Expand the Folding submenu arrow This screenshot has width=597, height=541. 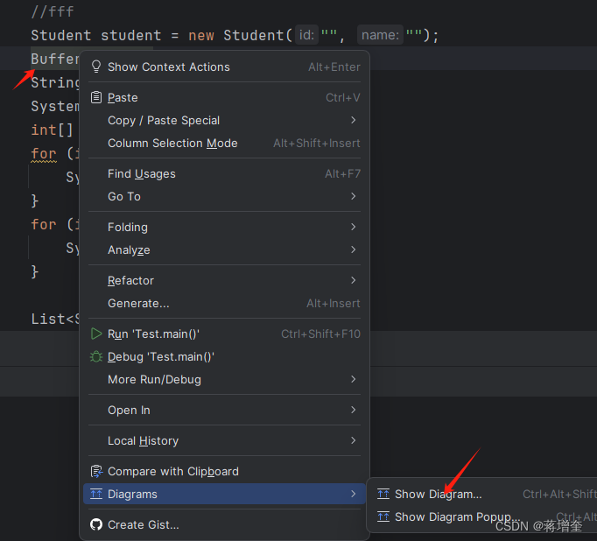[354, 227]
